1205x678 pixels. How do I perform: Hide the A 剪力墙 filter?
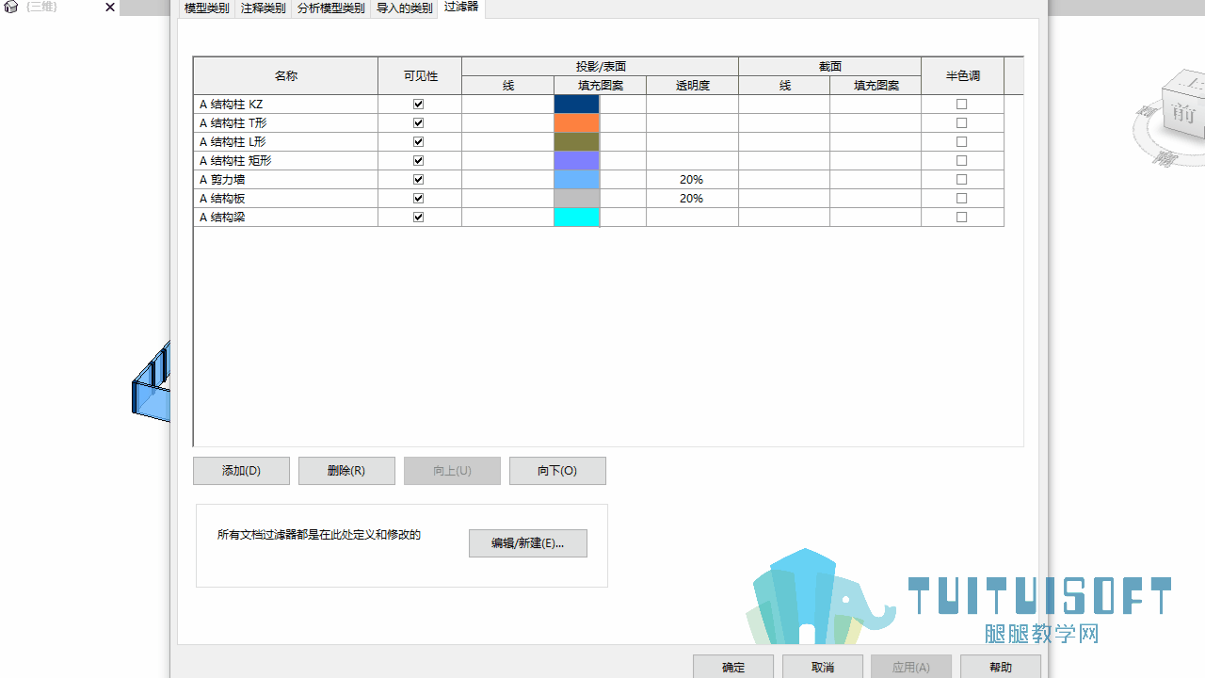(x=419, y=180)
